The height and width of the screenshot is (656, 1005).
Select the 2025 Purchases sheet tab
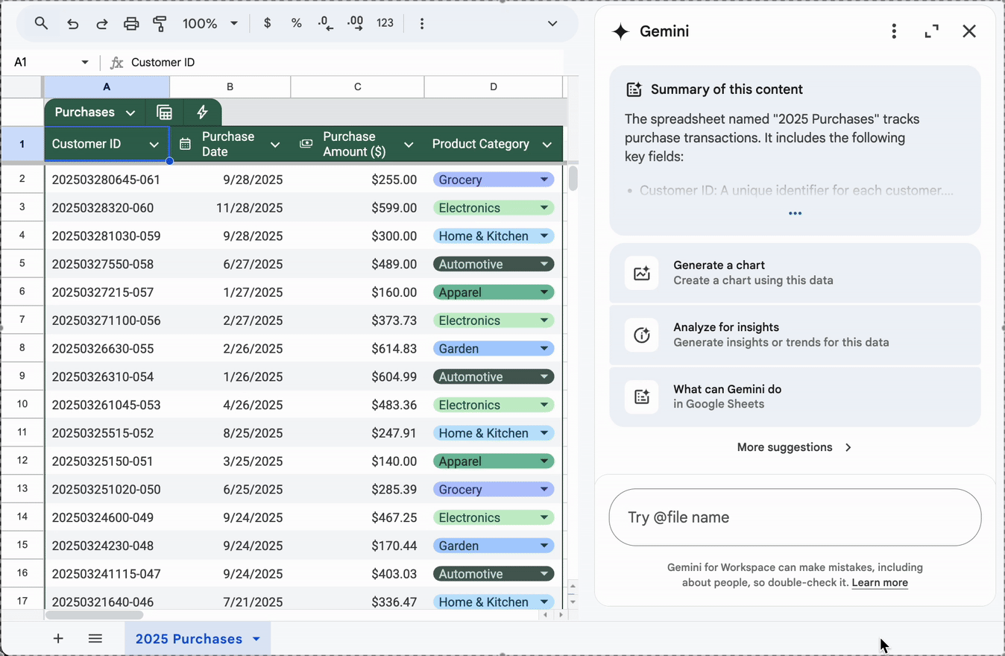click(x=189, y=638)
